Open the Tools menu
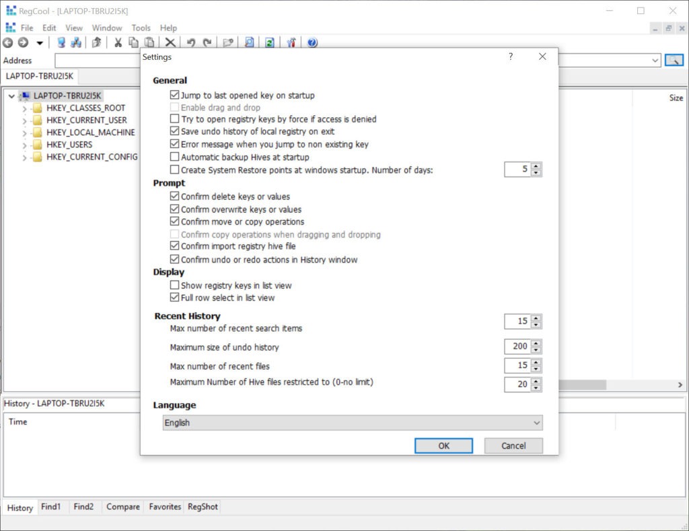 pos(141,28)
